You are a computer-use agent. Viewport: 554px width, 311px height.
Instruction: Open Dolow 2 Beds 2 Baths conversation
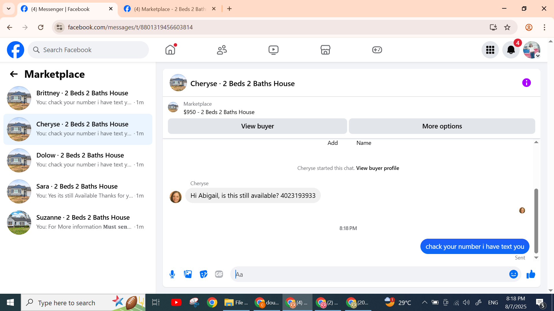[x=78, y=160]
